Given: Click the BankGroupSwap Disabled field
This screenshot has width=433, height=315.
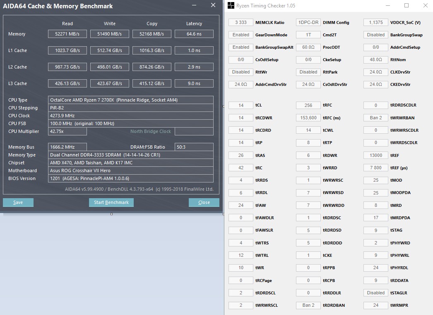Looking at the screenshot, I should coord(376,35).
